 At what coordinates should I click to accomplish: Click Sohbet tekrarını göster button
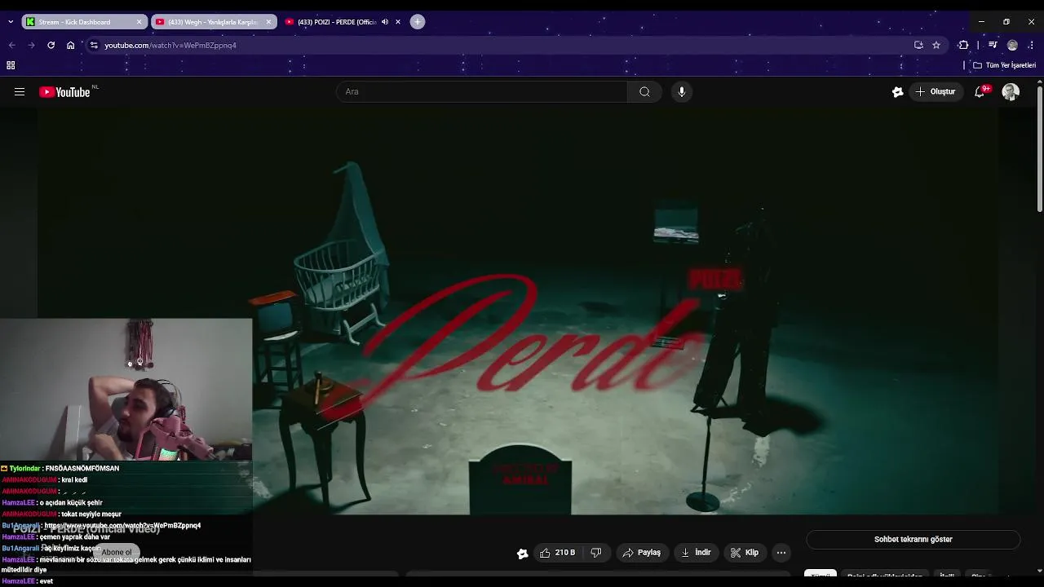913,540
